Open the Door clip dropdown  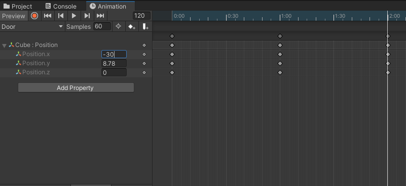coord(32,27)
